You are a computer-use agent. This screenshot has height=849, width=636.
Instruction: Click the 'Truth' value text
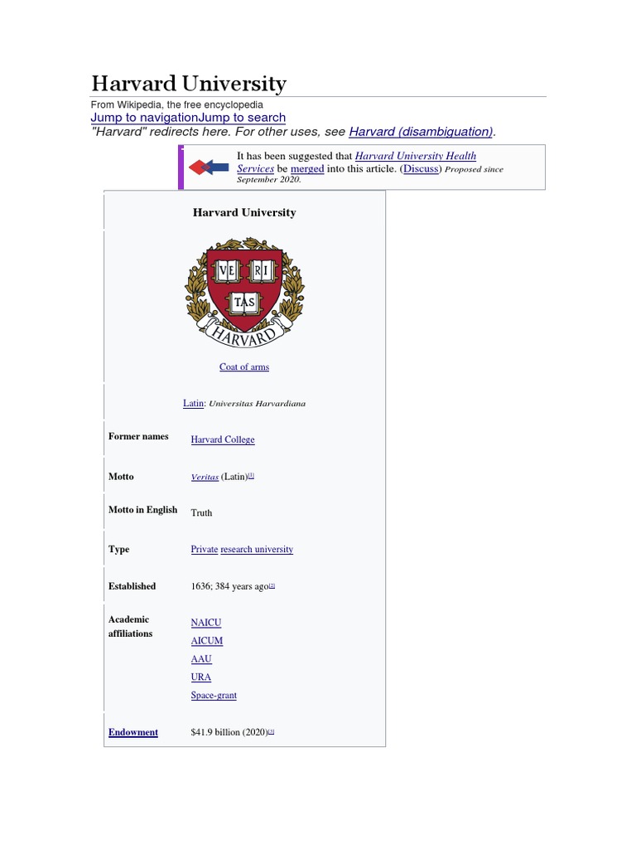pyautogui.click(x=201, y=512)
